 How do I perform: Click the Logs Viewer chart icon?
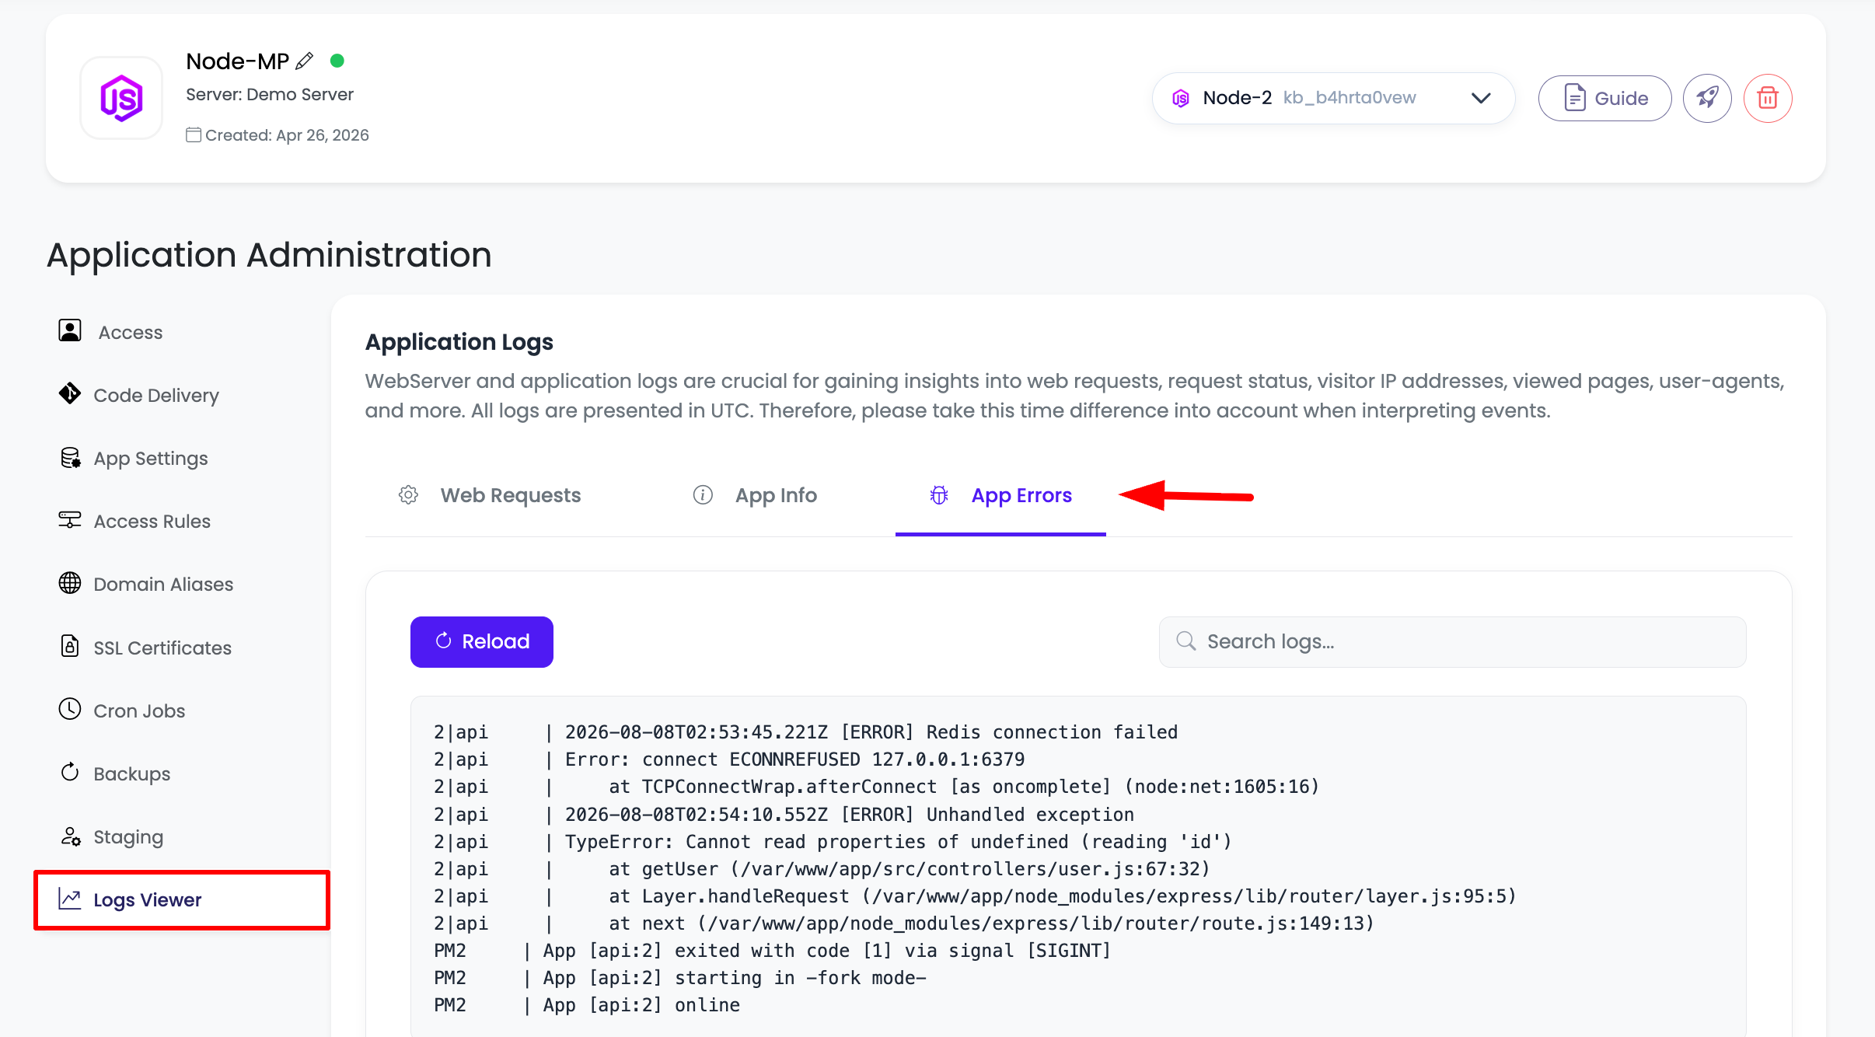[x=70, y=899]
